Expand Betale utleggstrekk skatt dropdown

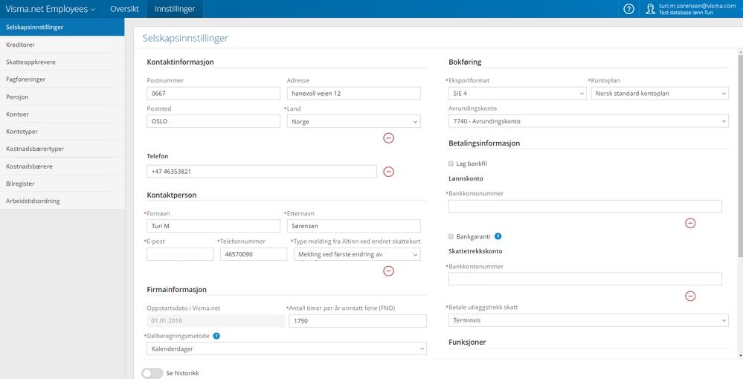(x=588, y=320)
